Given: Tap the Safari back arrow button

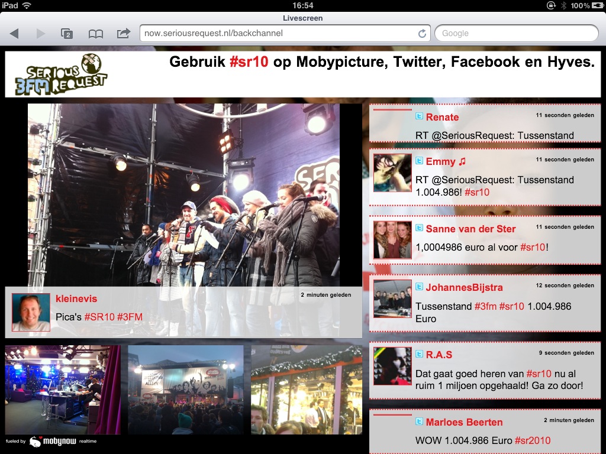Looking at the screenshot, I should [14, 34].
